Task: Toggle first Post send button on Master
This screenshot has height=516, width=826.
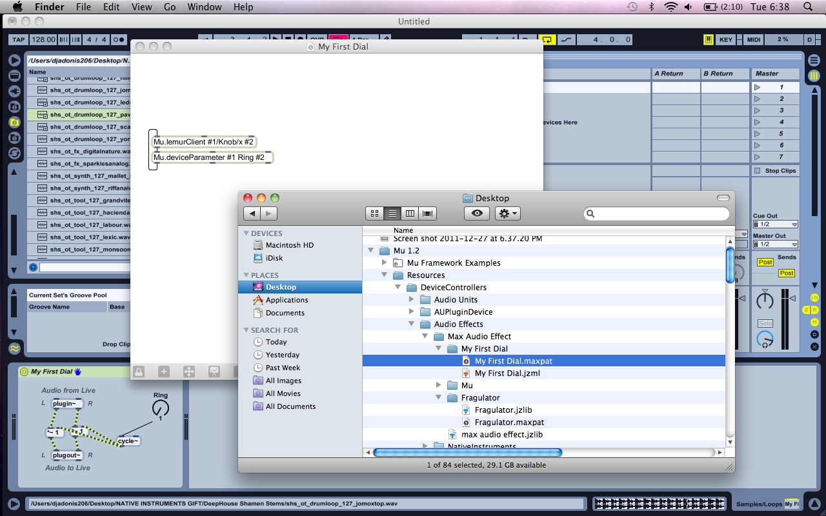Action: point(765,262)
